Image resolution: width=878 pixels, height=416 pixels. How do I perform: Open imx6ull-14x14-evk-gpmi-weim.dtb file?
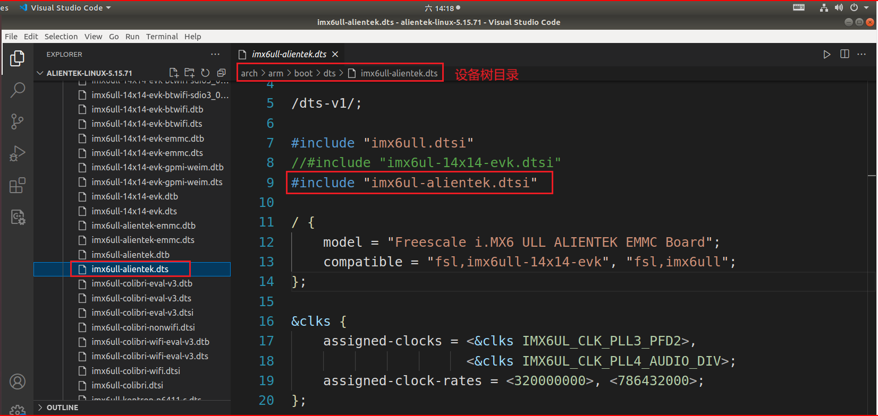[157, 167]
